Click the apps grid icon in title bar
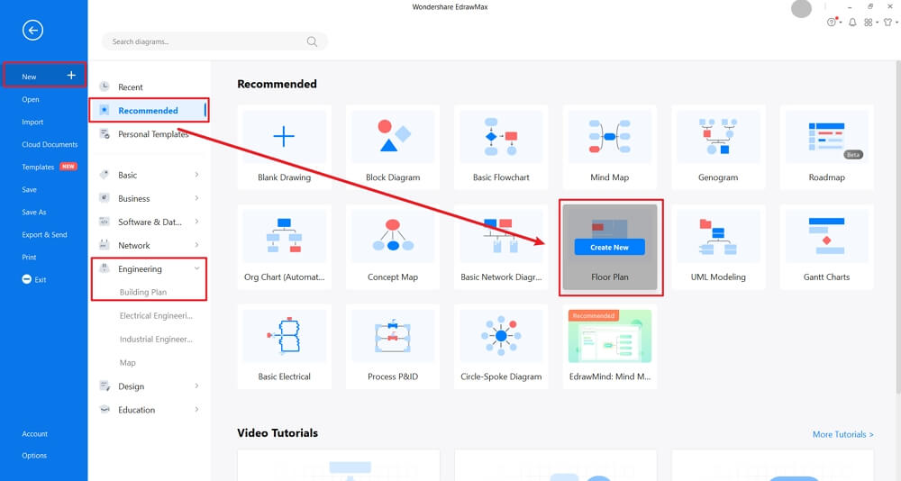This screenshot has height=481, width=901. (869, 22)
